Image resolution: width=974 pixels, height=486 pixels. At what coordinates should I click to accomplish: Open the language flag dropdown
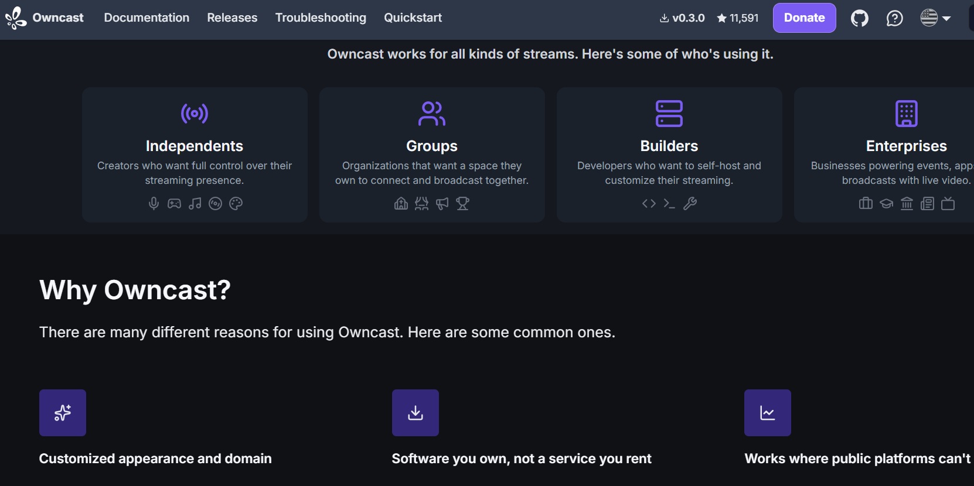click(x=935, y=18)
